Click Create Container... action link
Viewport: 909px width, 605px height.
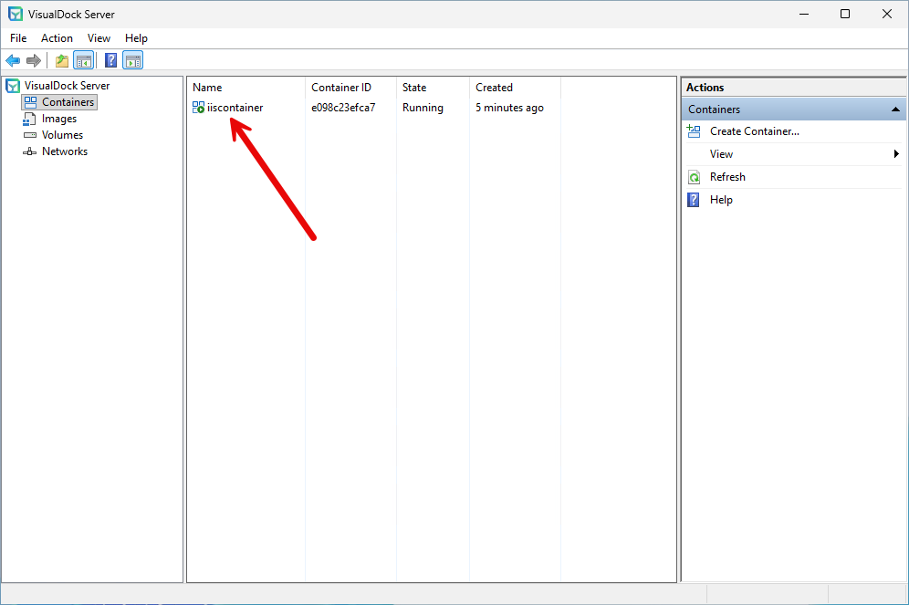pyautogui.click(x=754, y=131)
